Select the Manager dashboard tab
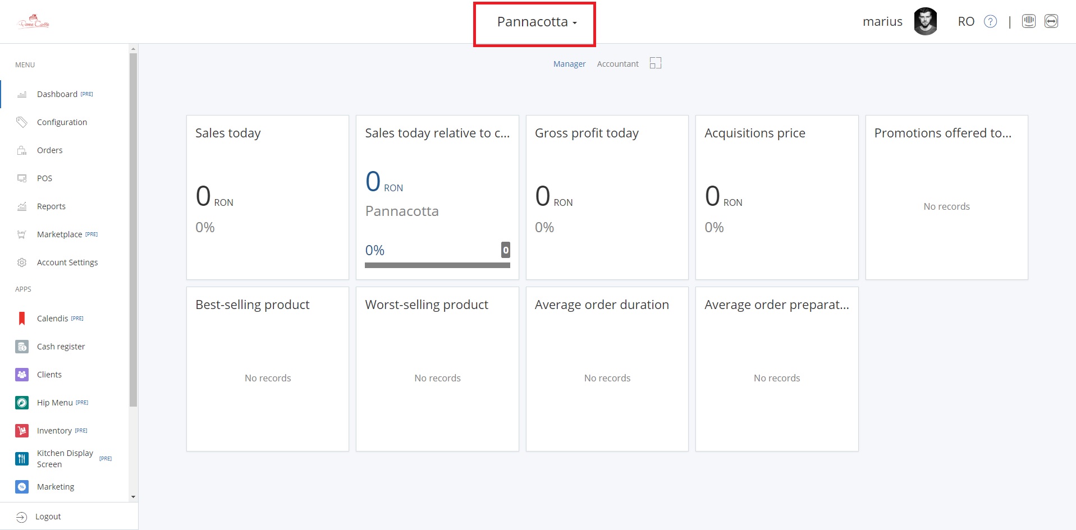 (x=569, y=64)
